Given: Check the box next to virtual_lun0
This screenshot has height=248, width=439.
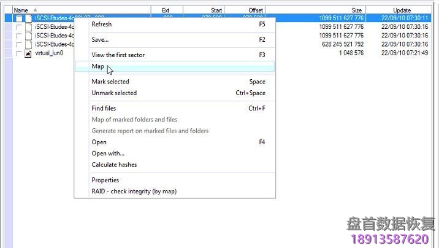Looking at the screenshot, I should (20, 53).
